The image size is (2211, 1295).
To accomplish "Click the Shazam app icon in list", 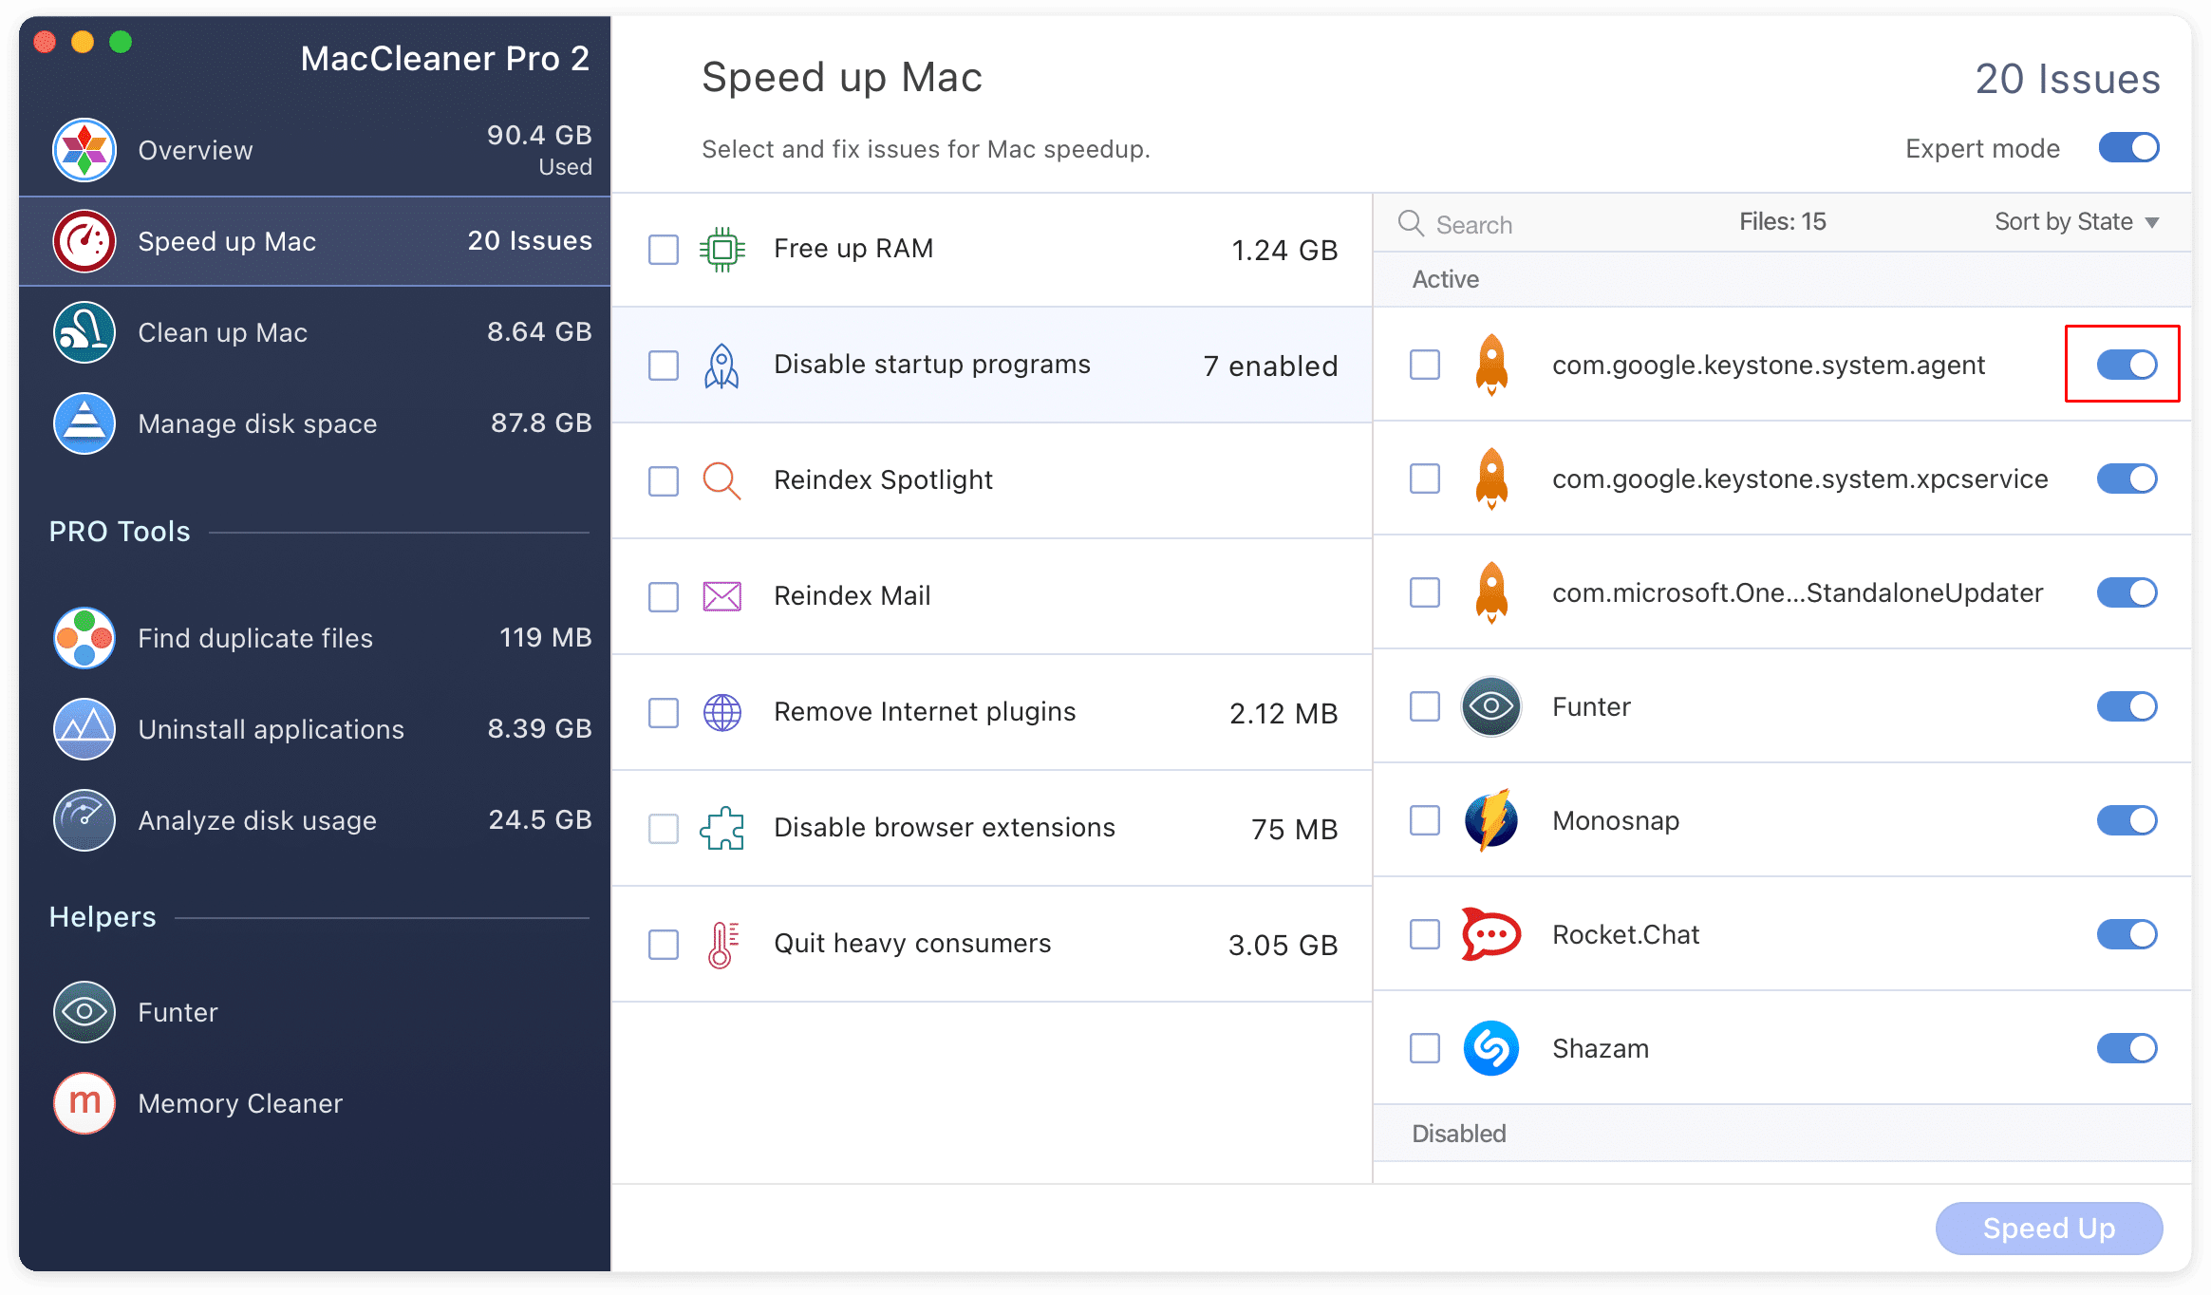I will [1490, 1048].
